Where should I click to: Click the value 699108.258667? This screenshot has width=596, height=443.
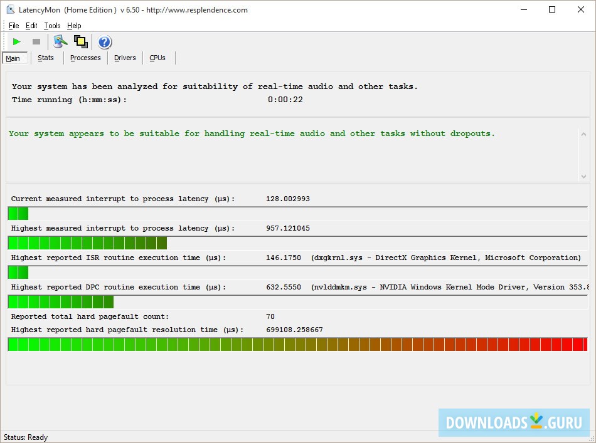(x=295, y=330)
